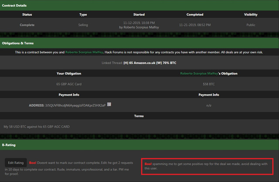Click the completed date 11-21-2019, 08:52 PM
The height and width of the screenshot is (182, 279).
195,25
